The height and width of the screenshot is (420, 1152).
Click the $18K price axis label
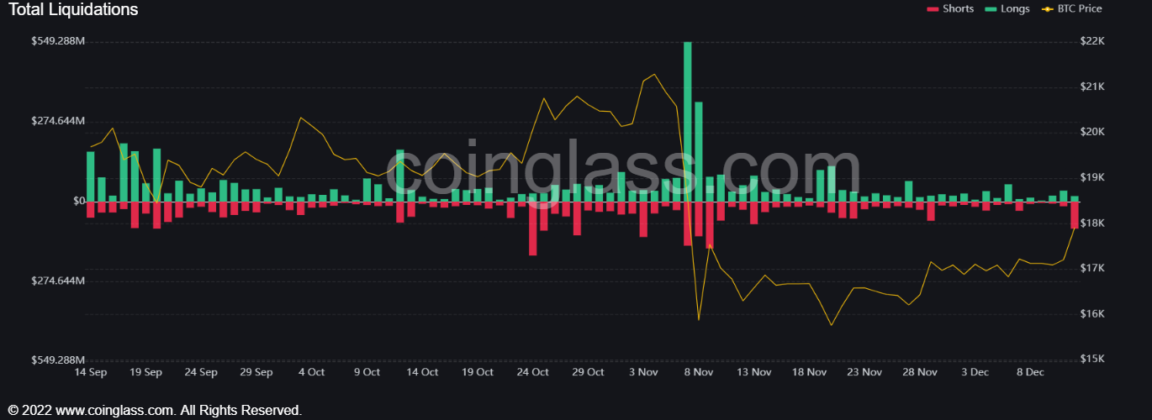(1092, 223)
